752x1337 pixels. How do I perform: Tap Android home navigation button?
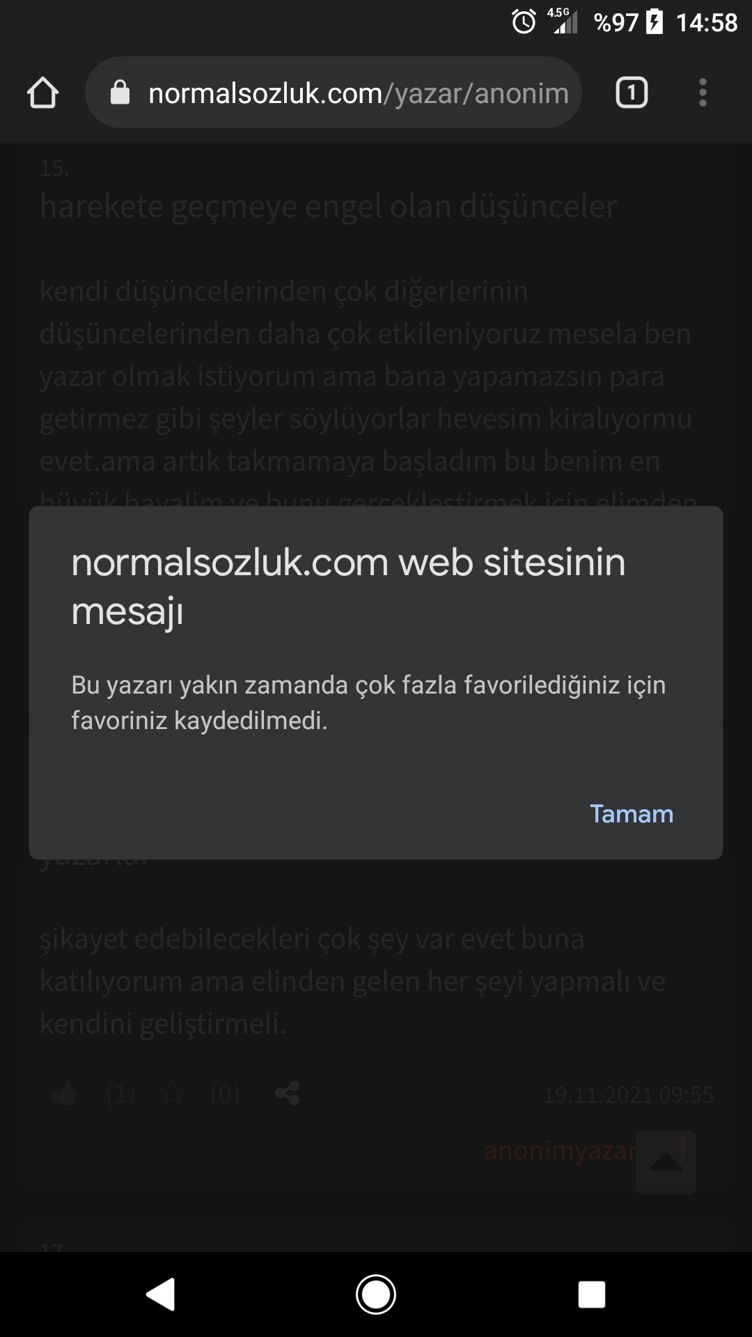(376, 1295)
